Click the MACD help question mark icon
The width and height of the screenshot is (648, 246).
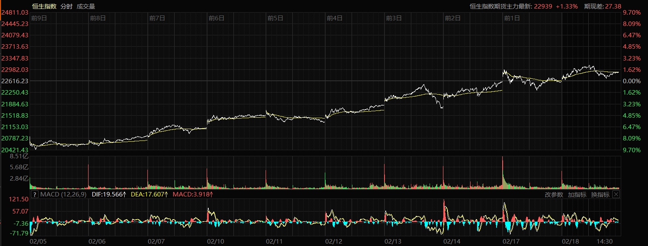pyautogui.click(x=35, y=194)
